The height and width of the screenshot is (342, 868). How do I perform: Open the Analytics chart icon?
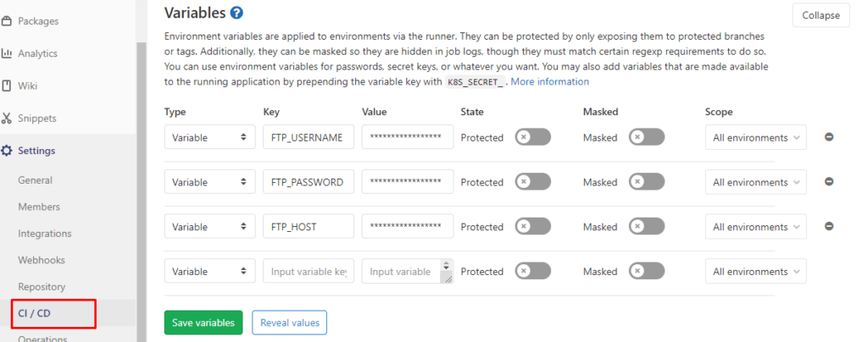[7, 53]
